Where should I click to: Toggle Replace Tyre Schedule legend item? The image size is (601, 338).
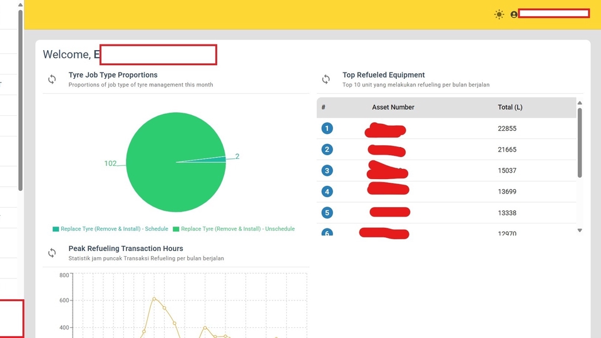click(x=110, y=229)
